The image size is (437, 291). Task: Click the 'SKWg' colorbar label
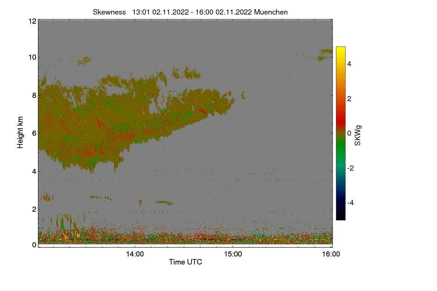click(x=358, y=136)
